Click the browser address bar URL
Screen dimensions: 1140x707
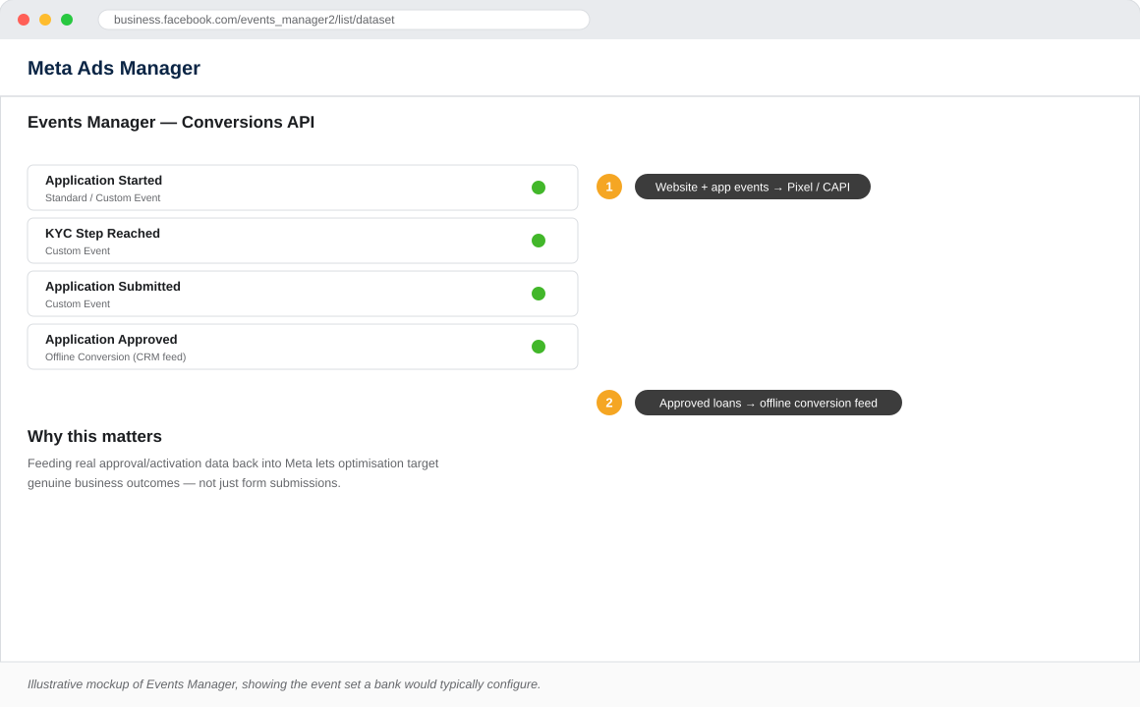coord(344,20)
